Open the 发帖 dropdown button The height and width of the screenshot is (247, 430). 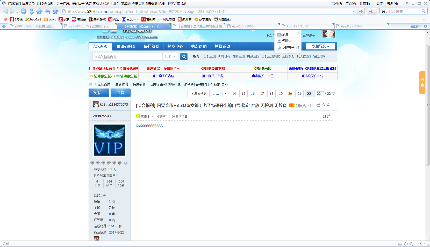coord(99,93)
